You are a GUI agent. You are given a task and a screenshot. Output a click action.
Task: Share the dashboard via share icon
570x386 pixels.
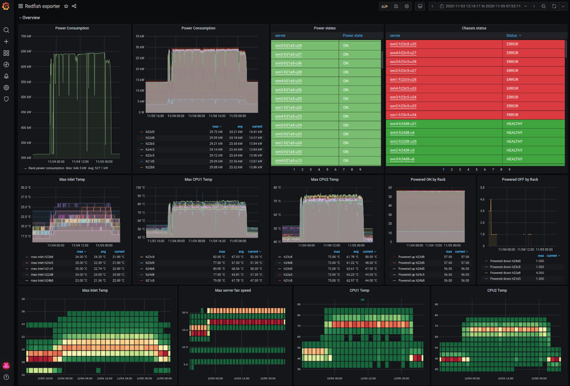pos(74,6)
